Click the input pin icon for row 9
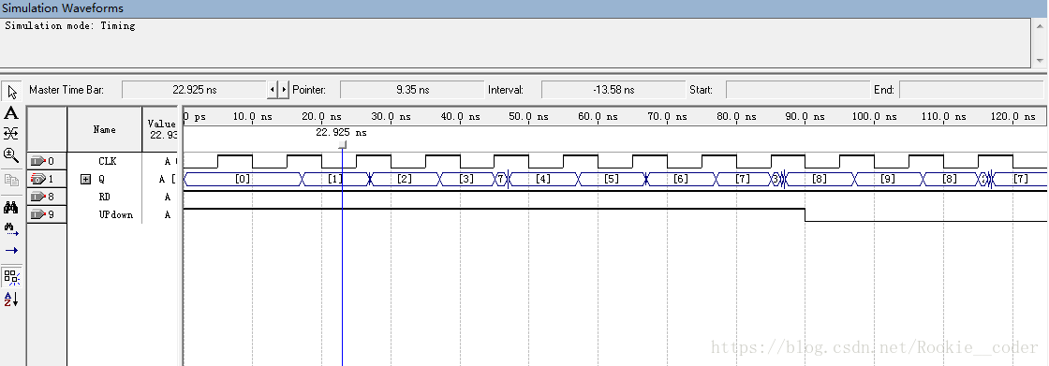Screen dimensions: 1049x366 (x=37, y=214)
